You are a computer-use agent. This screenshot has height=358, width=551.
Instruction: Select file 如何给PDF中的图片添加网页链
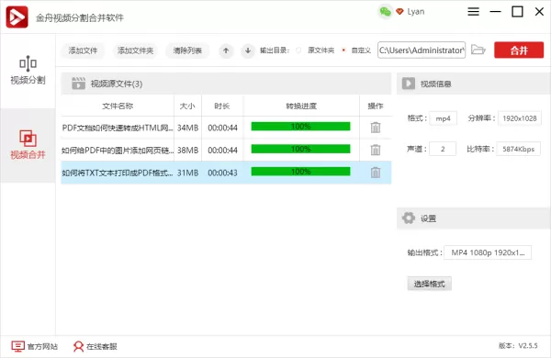[118, 150]
